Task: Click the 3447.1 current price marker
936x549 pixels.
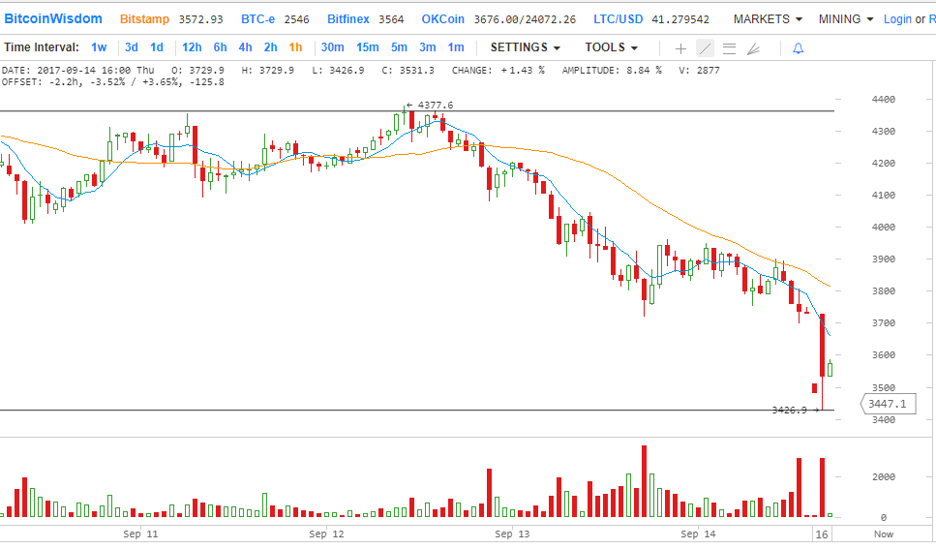Action: [x=887, y=404]
